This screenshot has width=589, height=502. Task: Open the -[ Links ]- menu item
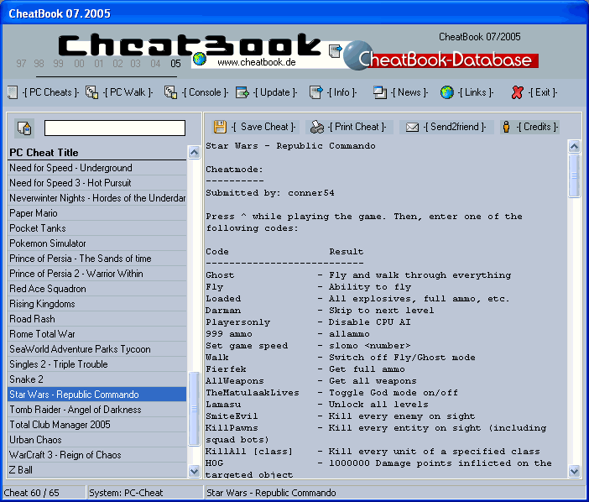click(476, 92)
